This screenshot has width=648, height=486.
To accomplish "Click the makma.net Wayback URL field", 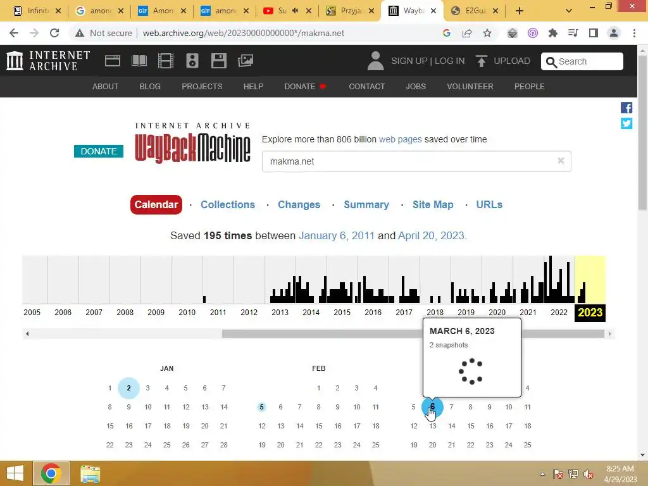I will 416,161.
